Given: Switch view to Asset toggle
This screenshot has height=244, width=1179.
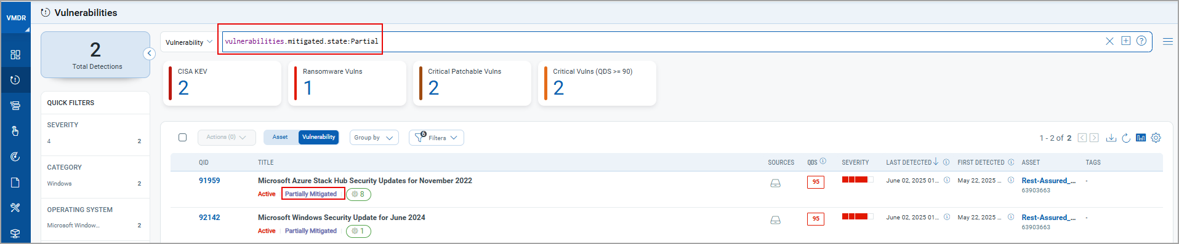Looking at the screenshot, I should (280, 137).
